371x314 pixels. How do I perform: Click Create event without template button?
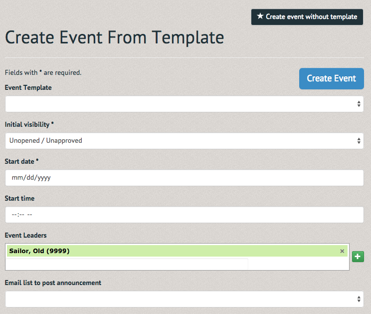point(307,17)
